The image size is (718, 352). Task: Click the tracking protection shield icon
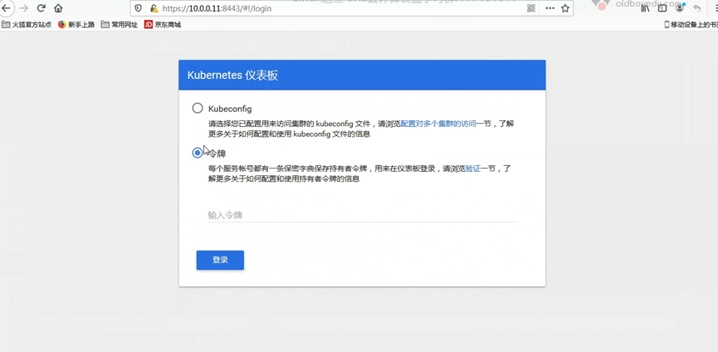139,8
